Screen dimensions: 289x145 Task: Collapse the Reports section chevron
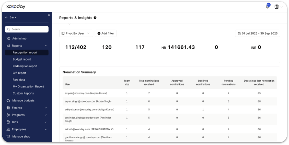pos(46,46)
